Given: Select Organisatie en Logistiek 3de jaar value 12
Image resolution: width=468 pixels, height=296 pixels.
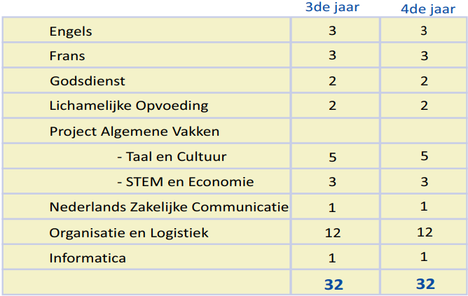Looking at the screenshot, I should 333,233.
